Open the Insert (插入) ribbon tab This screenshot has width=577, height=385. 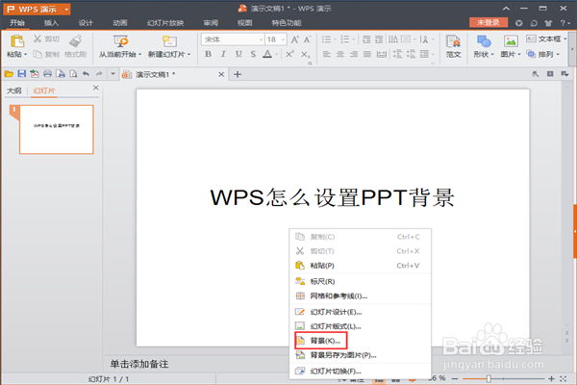tap(51, 23)
